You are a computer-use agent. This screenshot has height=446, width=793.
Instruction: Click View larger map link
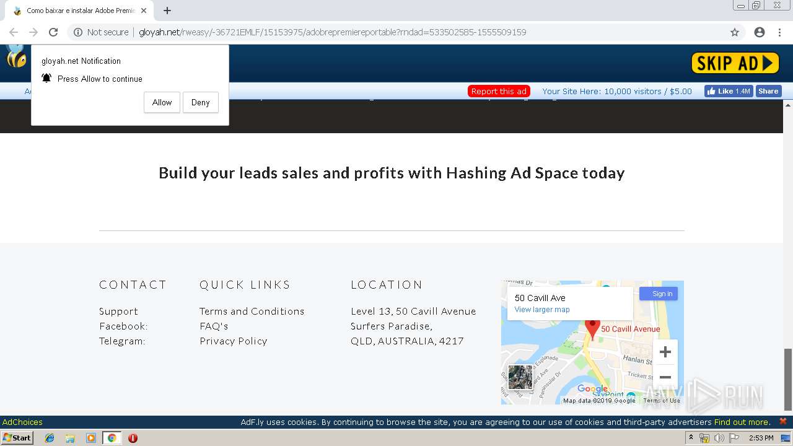pyautogui.click(x=542, y=310)
